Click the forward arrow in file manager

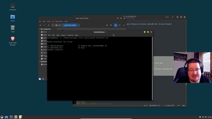[44, 25]
